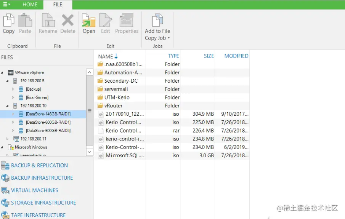Select the [DataStore-600GB-RAID1] datastore
345x219 pixels.
tap(48, 122)
